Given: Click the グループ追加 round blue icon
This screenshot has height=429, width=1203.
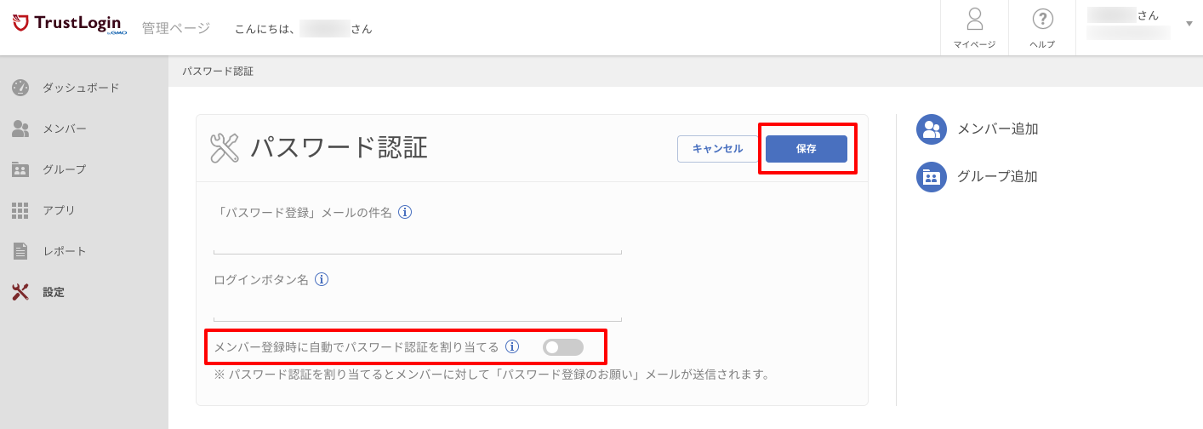Looking at the screenshot, I should click(932, 177).
